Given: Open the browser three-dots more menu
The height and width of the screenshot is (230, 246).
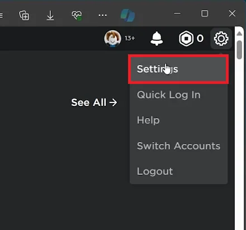Looking at the screenshot, I should coord(102,15).
